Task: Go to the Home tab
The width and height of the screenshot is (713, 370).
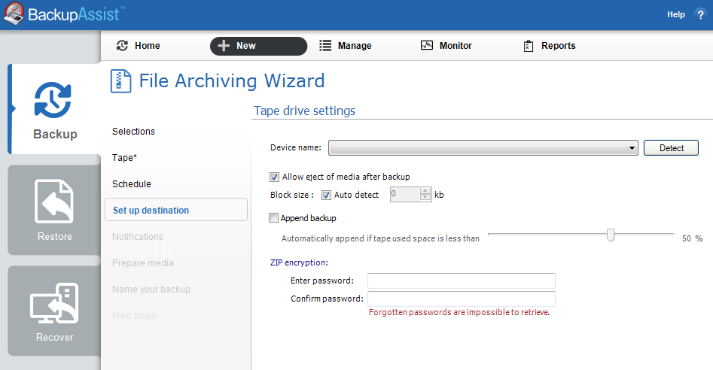Action: (x=139, y=46)
